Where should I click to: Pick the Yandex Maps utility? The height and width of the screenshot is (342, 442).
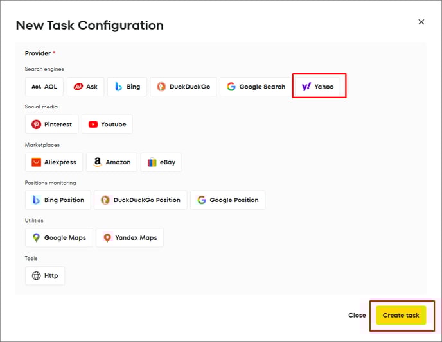click(130, 238)
